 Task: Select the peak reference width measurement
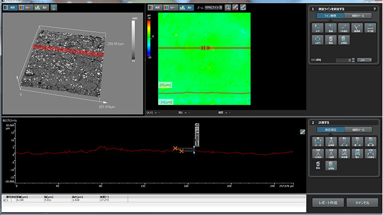point(331,142)
